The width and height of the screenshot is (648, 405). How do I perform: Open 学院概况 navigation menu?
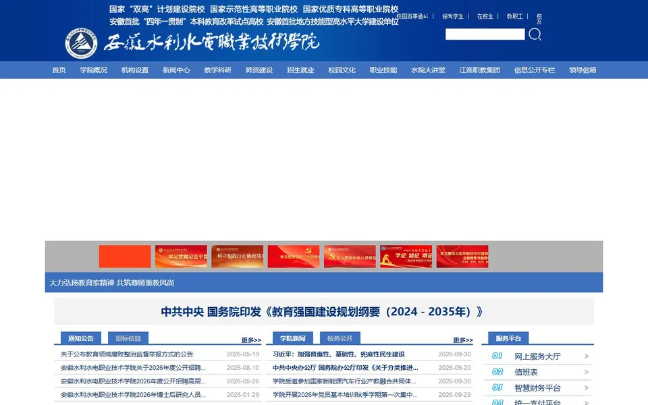(93, 70)
